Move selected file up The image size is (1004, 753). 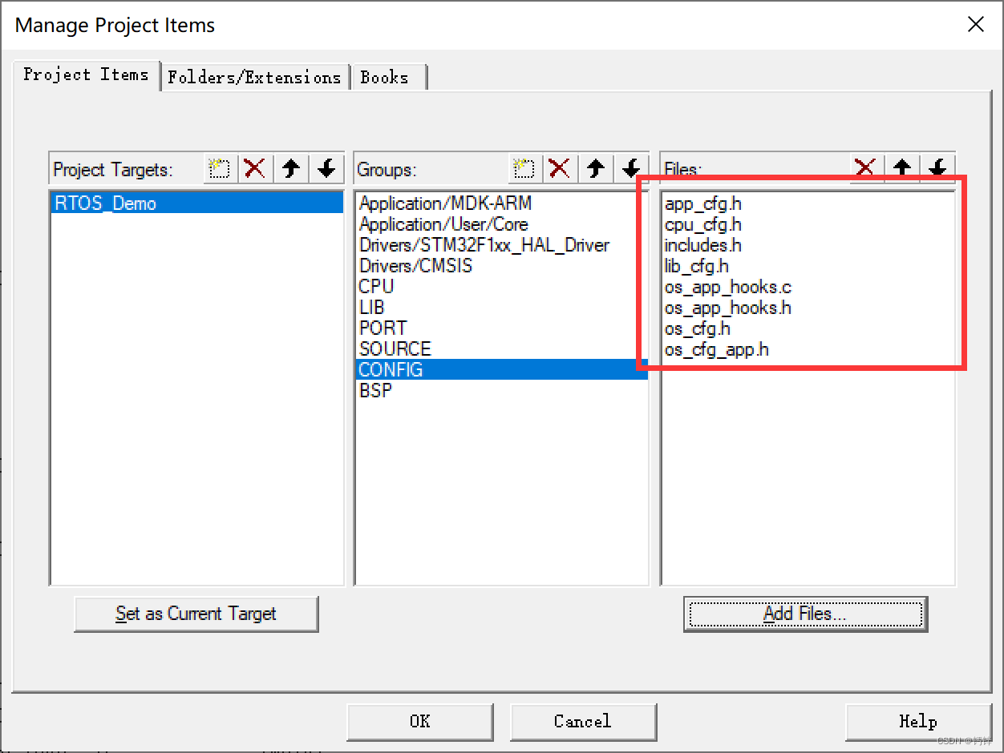[902, 167]
